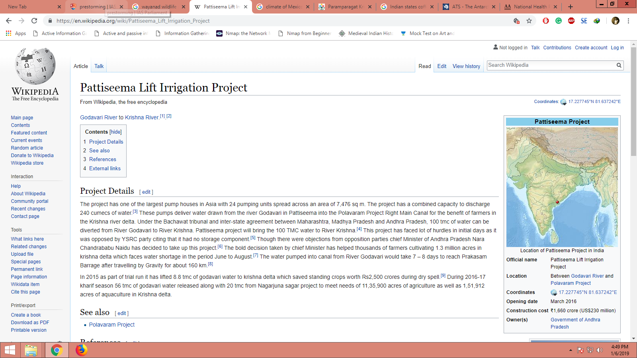Hide the Contents box via the hide link

[116, 132]
